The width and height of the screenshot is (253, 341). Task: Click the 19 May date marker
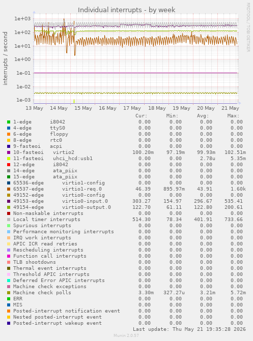(181, 108)
